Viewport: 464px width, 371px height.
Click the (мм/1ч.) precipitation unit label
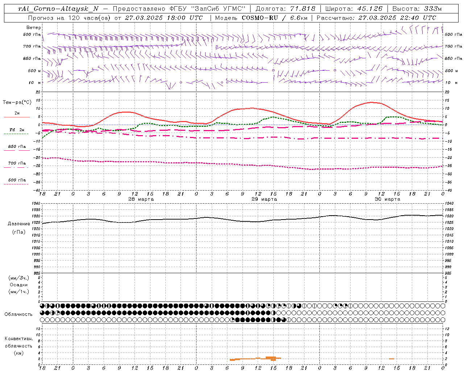pyautogui.click(x=19, y=292)
